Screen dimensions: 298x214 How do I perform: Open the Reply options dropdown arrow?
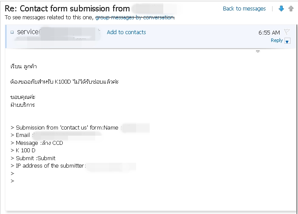[287, 41]
